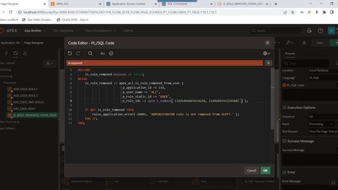The height and width of the screenshot is (190, 338).
Task: Click the address bar URL
Action: tap(120, 12)
